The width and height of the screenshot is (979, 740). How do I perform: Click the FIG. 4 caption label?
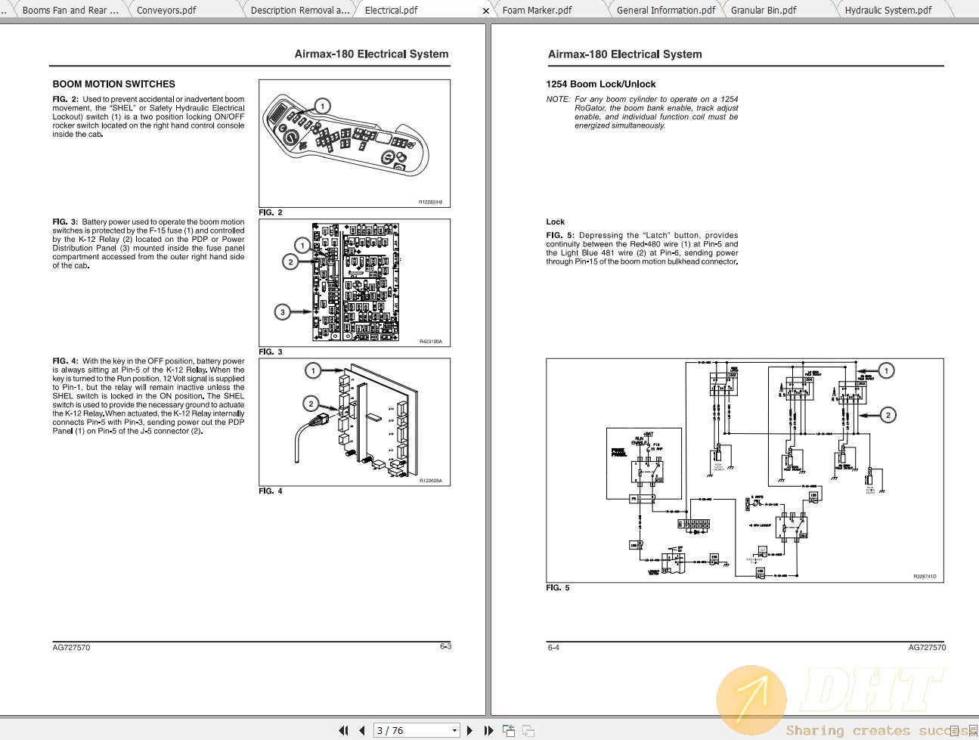[x=271, y=491]
